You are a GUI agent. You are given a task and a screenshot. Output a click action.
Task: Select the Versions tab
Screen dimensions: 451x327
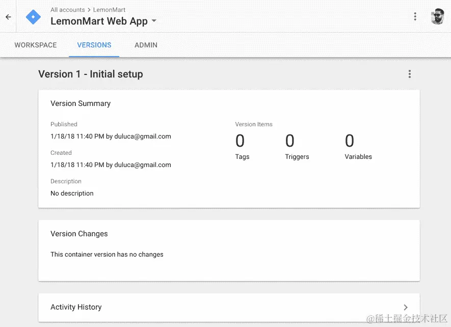[94, 45]
